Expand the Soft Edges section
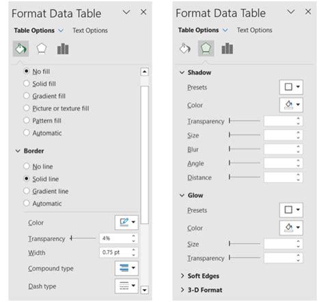 click(x=182, y=276)
